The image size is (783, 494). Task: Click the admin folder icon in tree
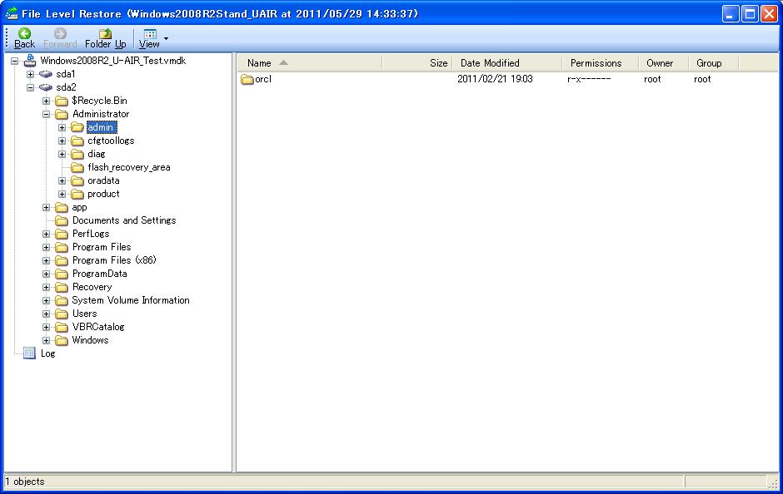coord(77,127)
